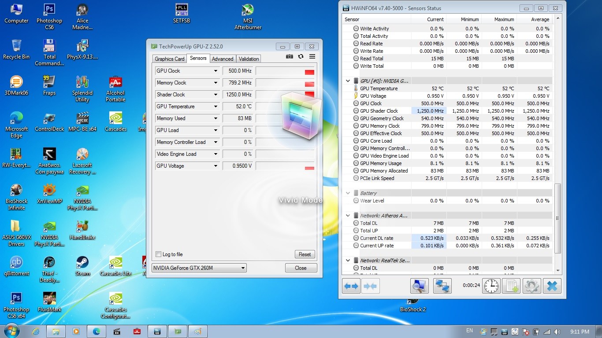Collapse the GPU [#0] NVIDIA sensor group

pos(348,81)
